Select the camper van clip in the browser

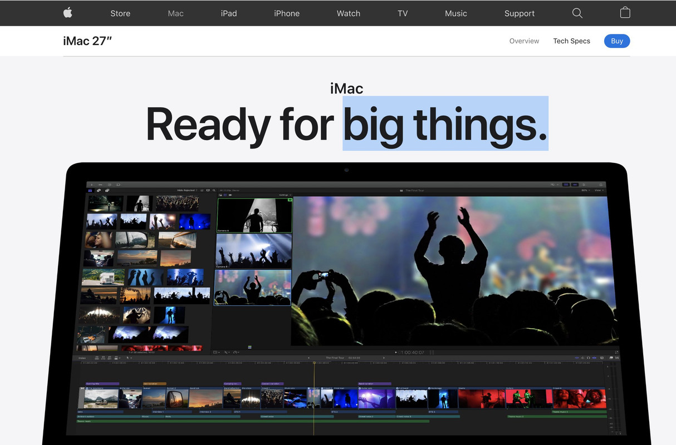tap(104, 277)
